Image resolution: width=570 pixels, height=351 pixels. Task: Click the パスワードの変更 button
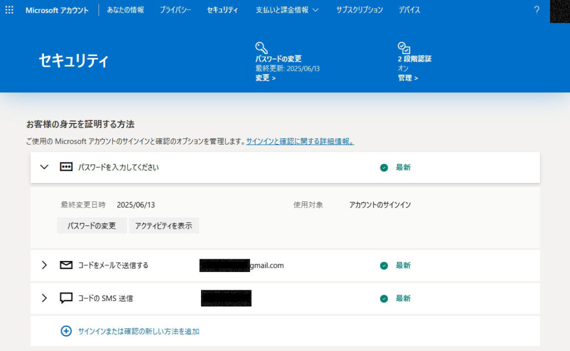[92, 226]
